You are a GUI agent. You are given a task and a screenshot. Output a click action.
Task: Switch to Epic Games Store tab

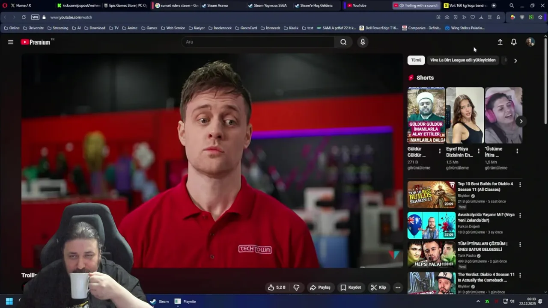125,6
